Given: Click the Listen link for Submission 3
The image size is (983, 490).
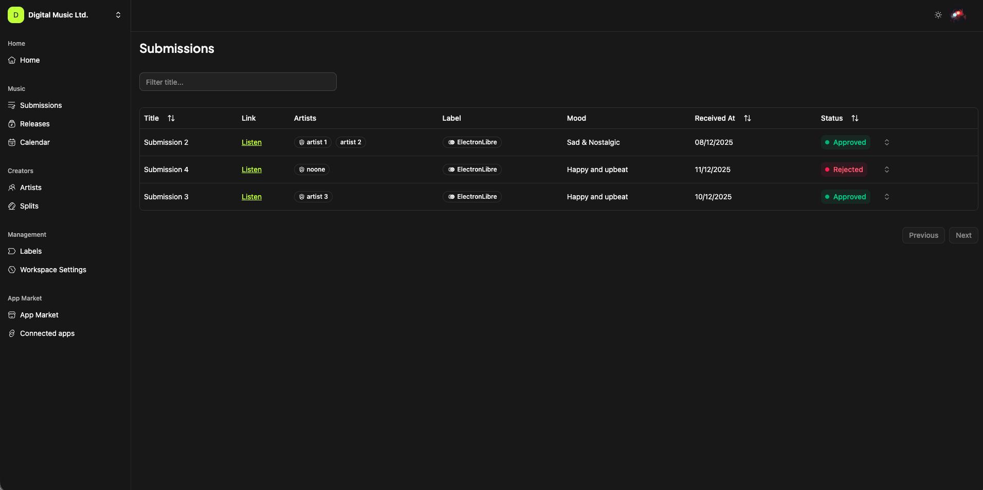Looking at the screenshot, I should pyautogui.click(x=251, y=197).
